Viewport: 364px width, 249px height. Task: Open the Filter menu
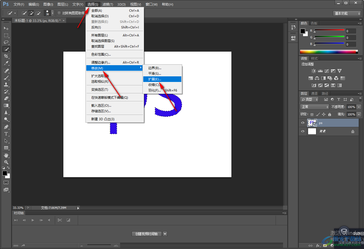pos(108,4)
